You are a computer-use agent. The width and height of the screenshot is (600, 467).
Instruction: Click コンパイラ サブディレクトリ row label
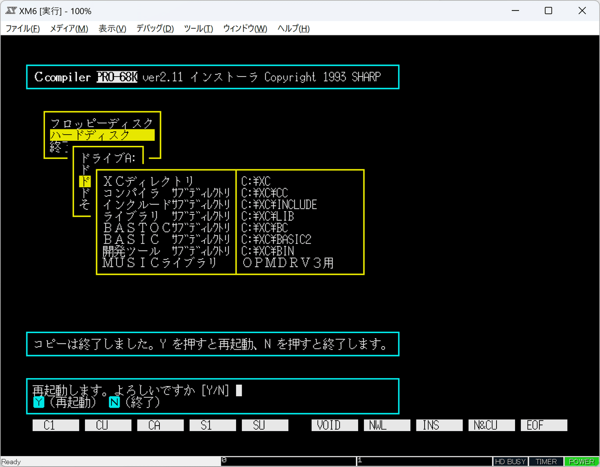[166, 193]
